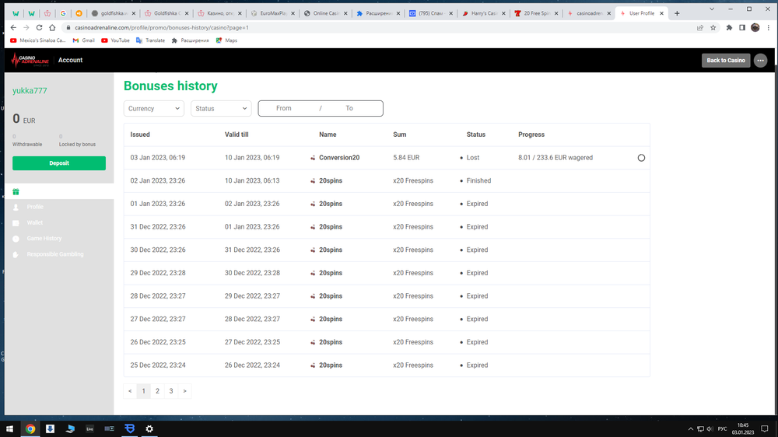Click the Profile person icon in sidebar
This screenshot has height=437, width=778.
click(x=16, y=207)
